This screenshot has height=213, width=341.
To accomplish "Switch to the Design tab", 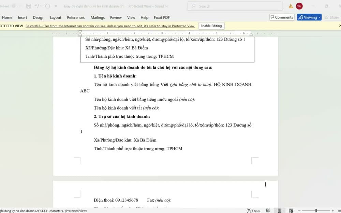I will point(39,17).
